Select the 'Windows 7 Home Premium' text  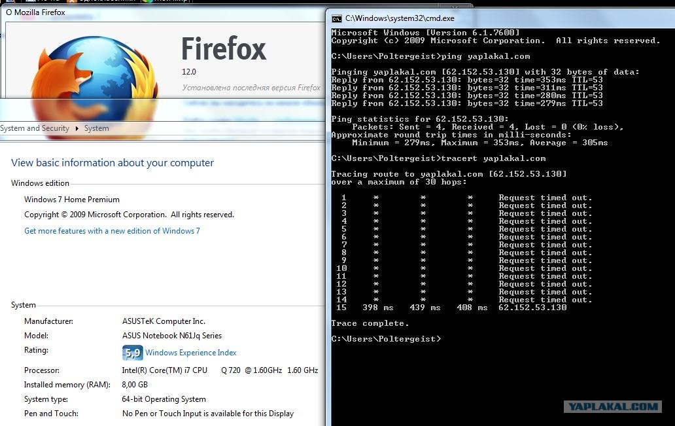72,200
